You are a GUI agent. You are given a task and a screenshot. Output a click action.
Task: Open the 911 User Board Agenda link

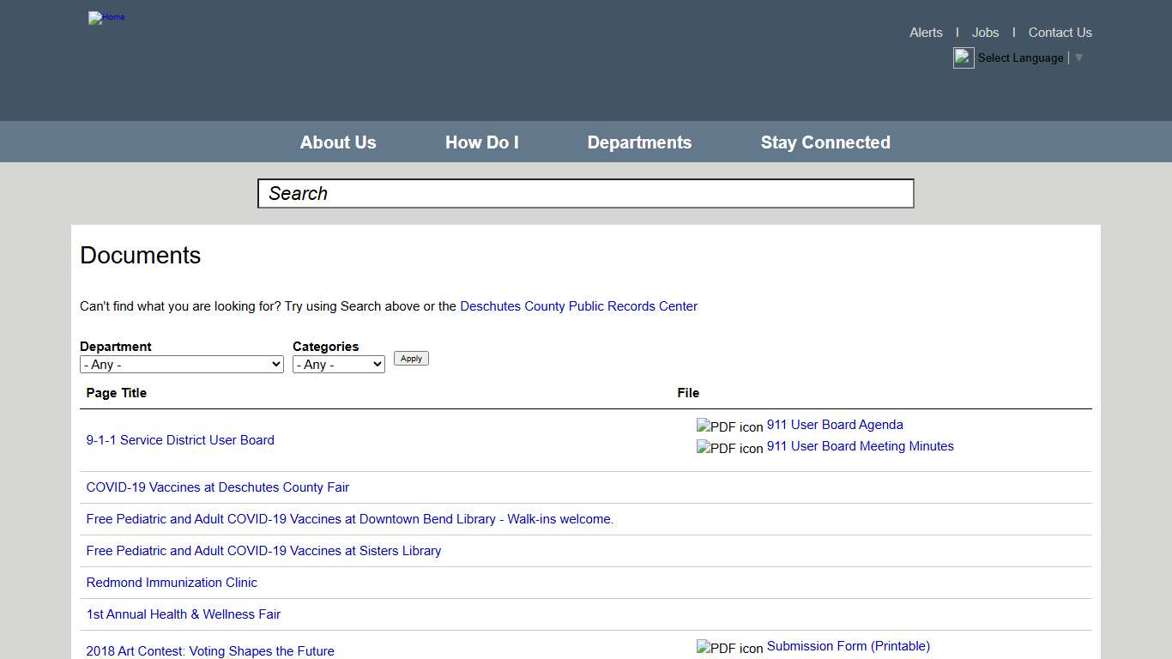click(x=834, y=424)
